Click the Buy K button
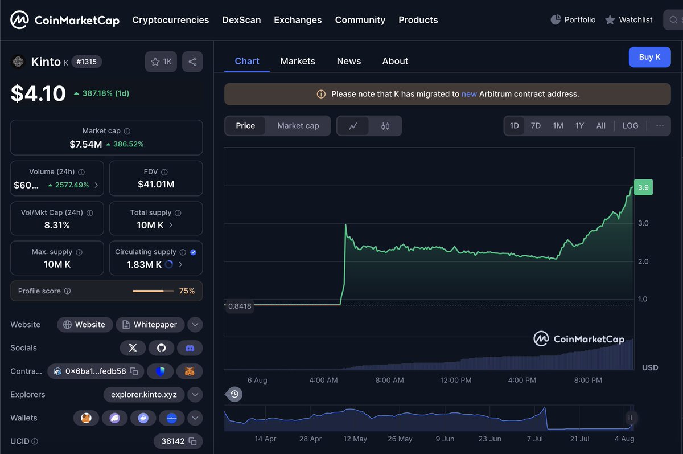This screenshot has width=683, height=454. pyautogui.click(x=650, y=57)
